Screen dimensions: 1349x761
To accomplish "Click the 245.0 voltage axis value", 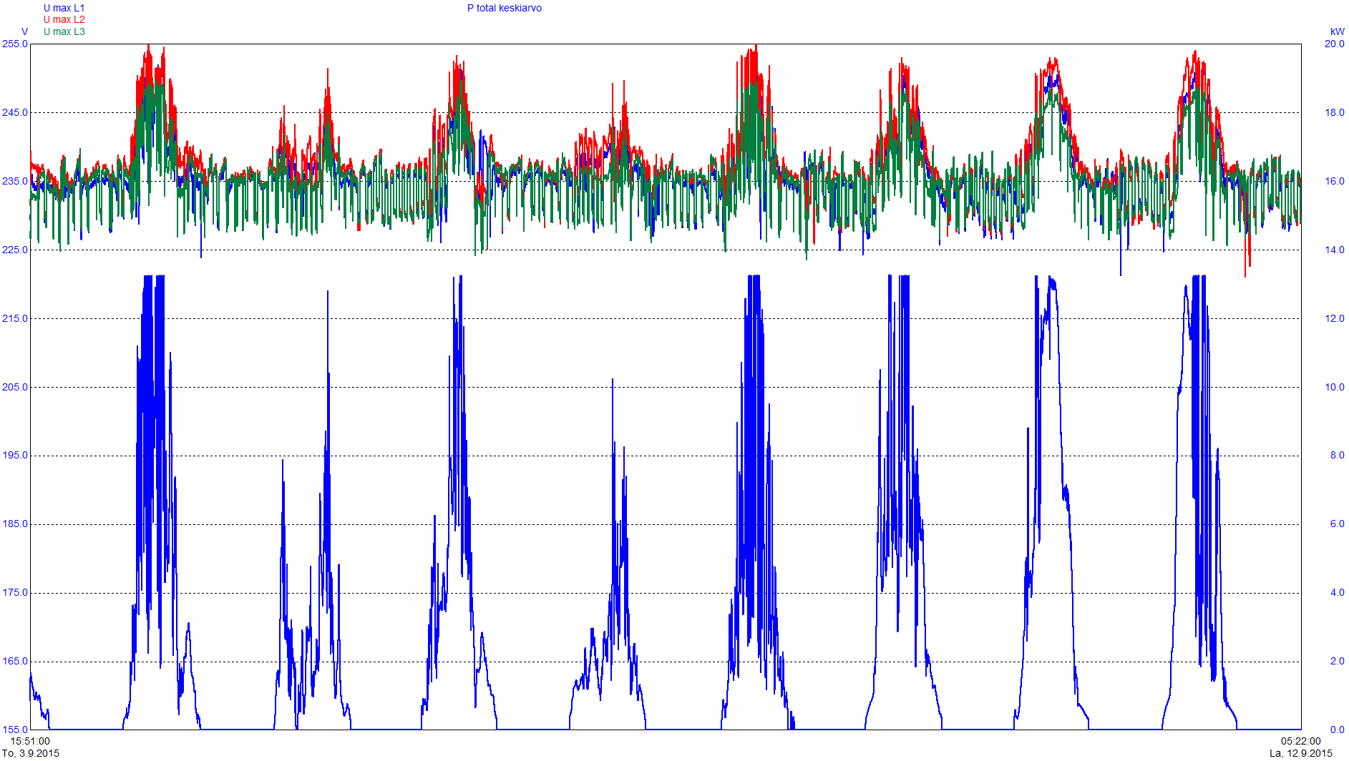I will [15, 112].
